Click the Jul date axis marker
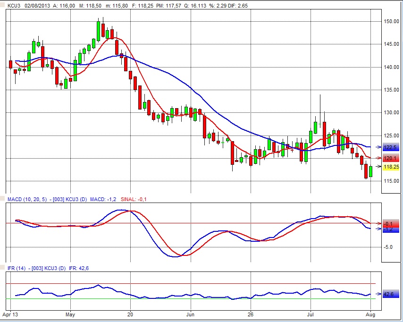The width and height of the screenshot is (403, 322). pyautogui.click(x=311, y=314)
